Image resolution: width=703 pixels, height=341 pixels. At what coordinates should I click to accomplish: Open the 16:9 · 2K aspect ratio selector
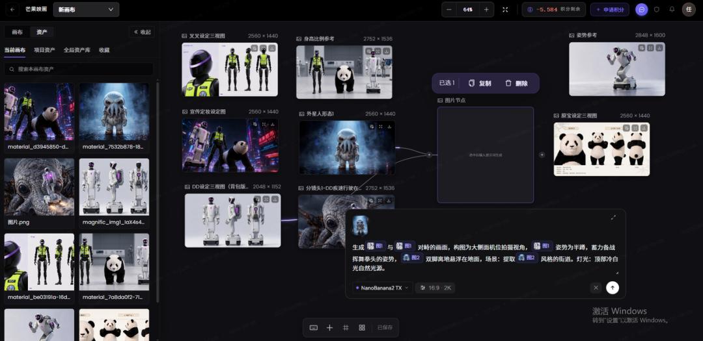tap(435, 288)
